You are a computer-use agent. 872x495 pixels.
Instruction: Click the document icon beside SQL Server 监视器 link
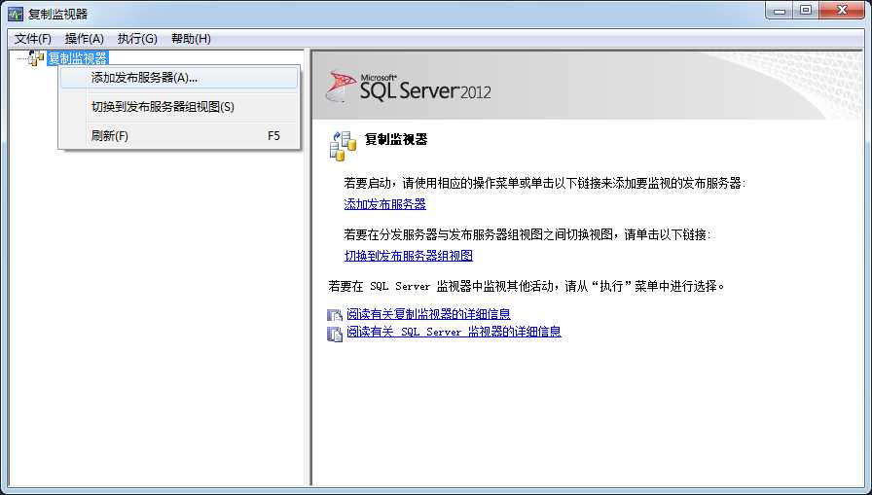[x=334, y=334]
